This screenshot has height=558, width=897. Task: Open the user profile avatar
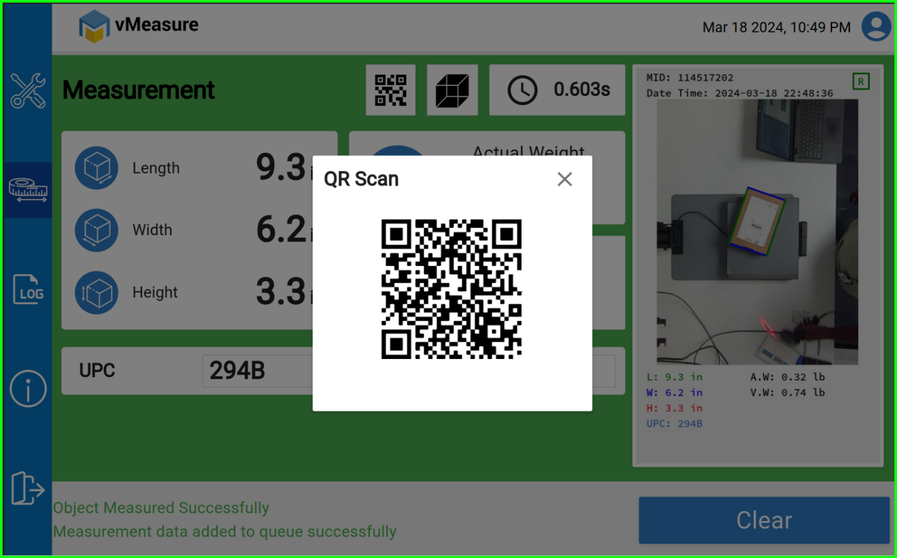pos(876,27)
